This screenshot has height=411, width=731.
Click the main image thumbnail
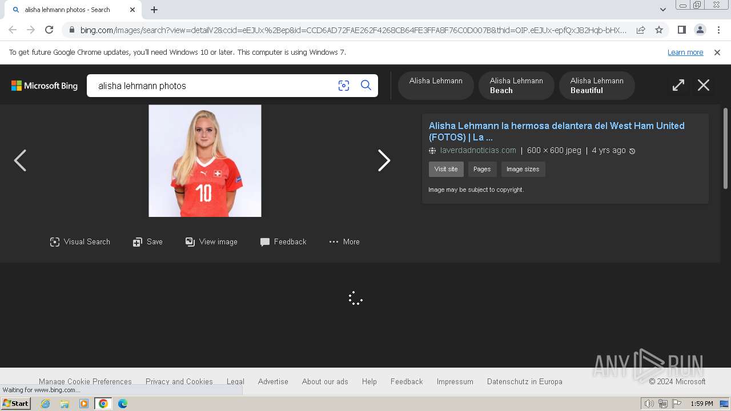pyautogui.click(x=205, y=161)
